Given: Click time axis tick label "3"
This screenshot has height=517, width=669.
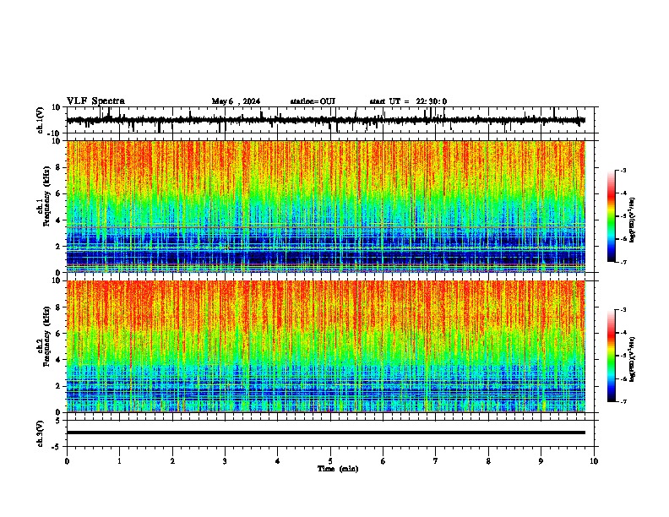Looking at the screenshot, I should point(225,461).
